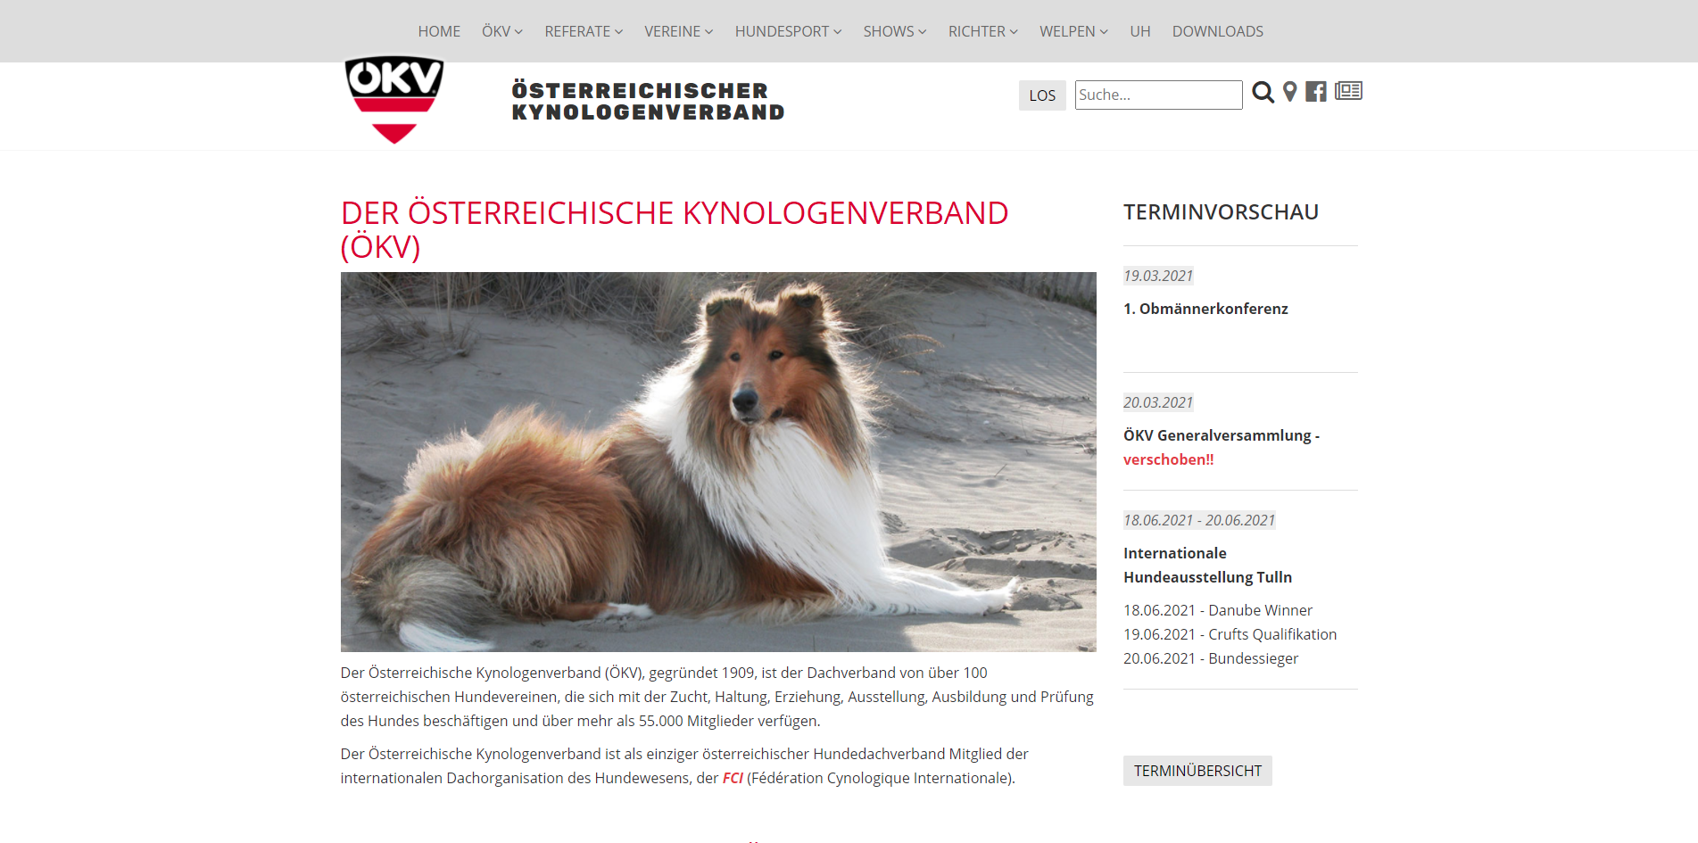
Task: Click the date range 18.06.2021 - 20.06.2021
Action: [x=1199, y=520]
